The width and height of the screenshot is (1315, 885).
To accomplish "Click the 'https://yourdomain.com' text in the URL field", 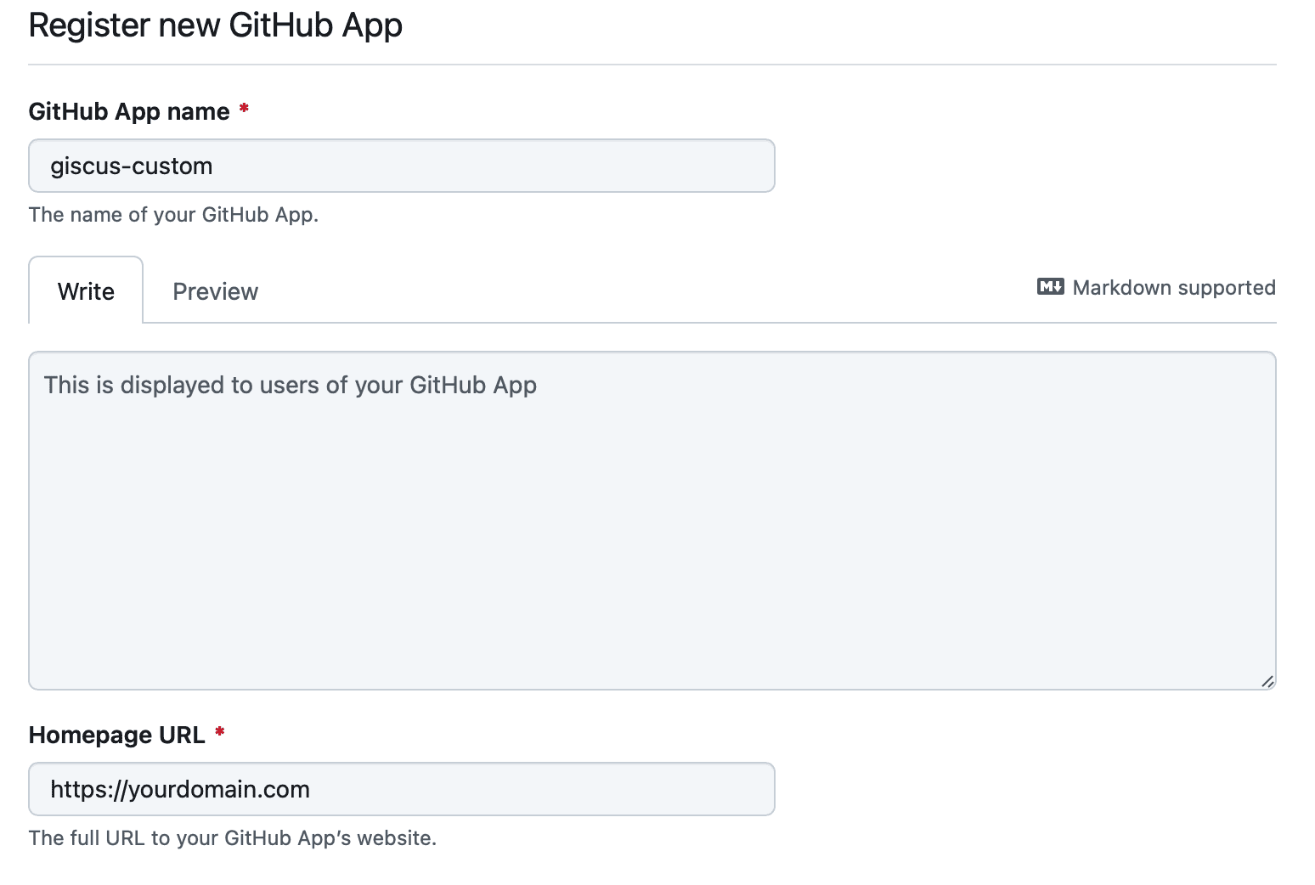I will [x=180, y=790].
